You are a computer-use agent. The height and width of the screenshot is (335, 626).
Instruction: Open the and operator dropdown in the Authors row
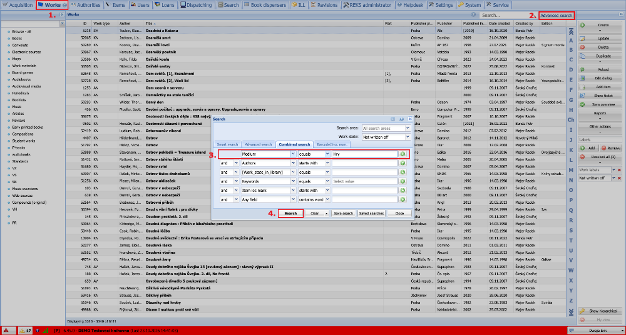[236, 163]
